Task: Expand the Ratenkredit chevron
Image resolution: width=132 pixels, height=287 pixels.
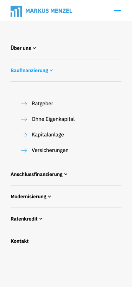Action: [x=41, y=219]
